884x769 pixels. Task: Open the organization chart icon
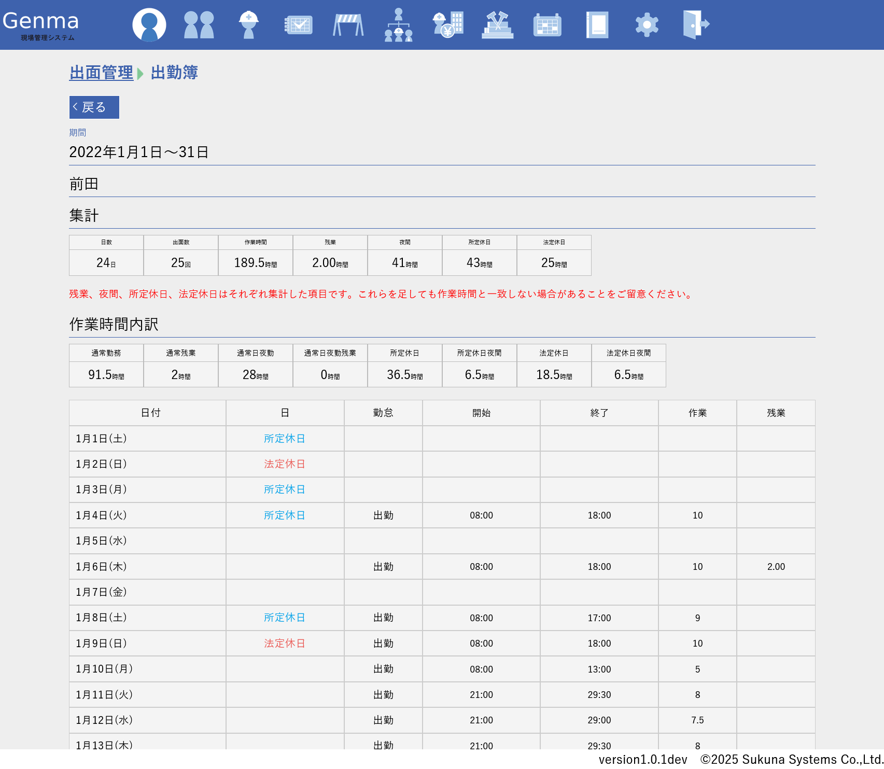[x=398, y=24]
